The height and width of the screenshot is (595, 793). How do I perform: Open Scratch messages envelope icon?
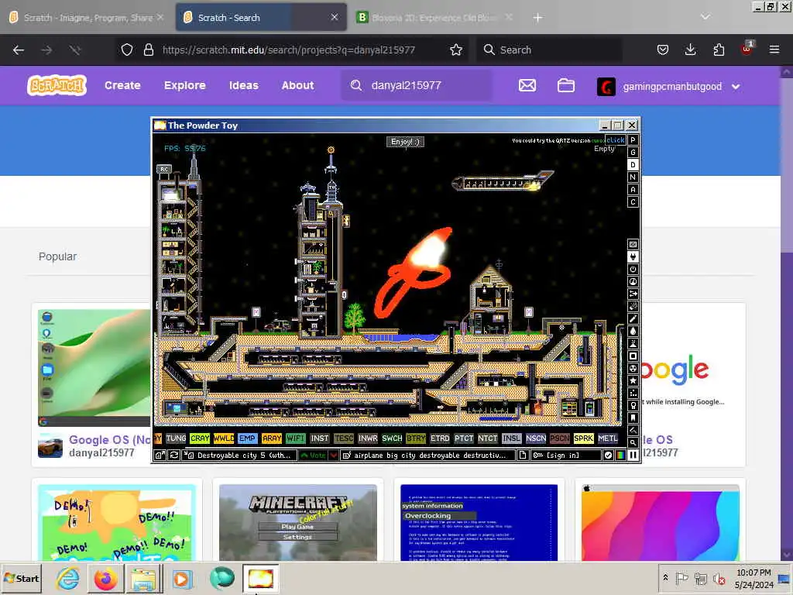tap(527, 85)
